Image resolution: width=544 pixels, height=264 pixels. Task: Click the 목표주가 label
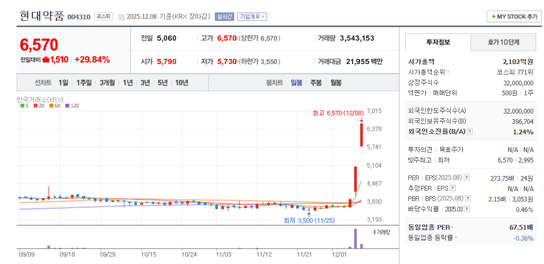[451, 149]
